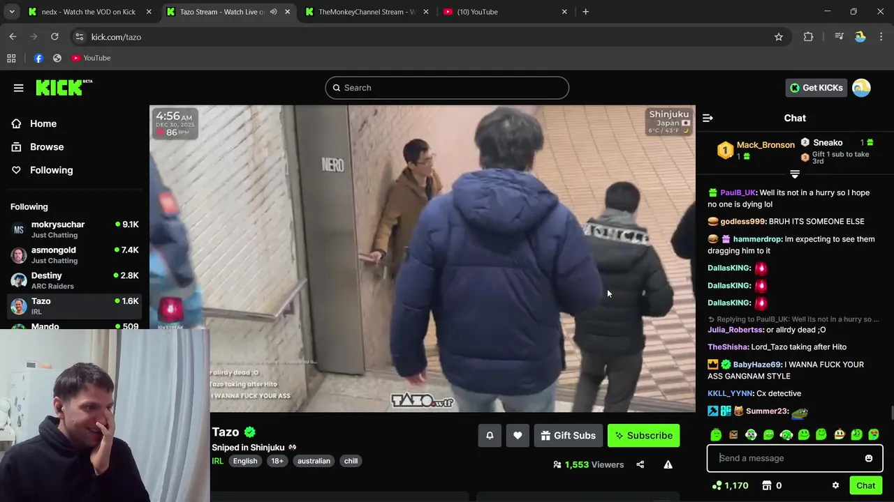Screen dimensions: 894x502
Task: Open a new browser tab
Action: [x=585, y=12]
